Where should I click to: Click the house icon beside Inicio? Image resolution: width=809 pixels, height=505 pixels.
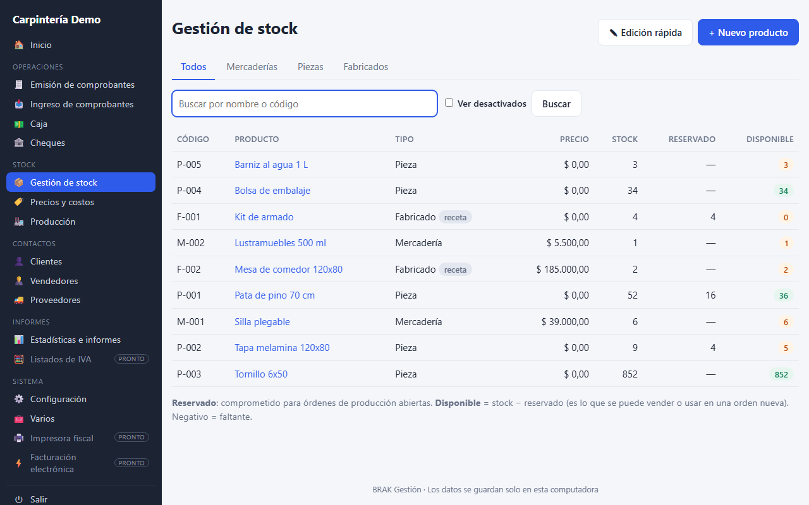pyautogui.click(x=19, y=45)
